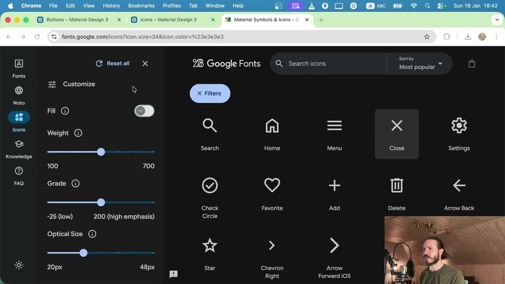Choose the Close icon tile

pos(397,134)
